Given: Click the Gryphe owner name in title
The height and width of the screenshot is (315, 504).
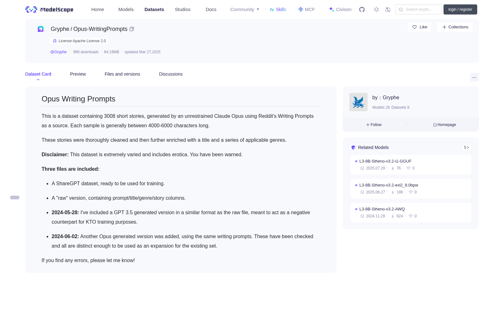Looking at the screenshot, I should [x=60, y=29].
